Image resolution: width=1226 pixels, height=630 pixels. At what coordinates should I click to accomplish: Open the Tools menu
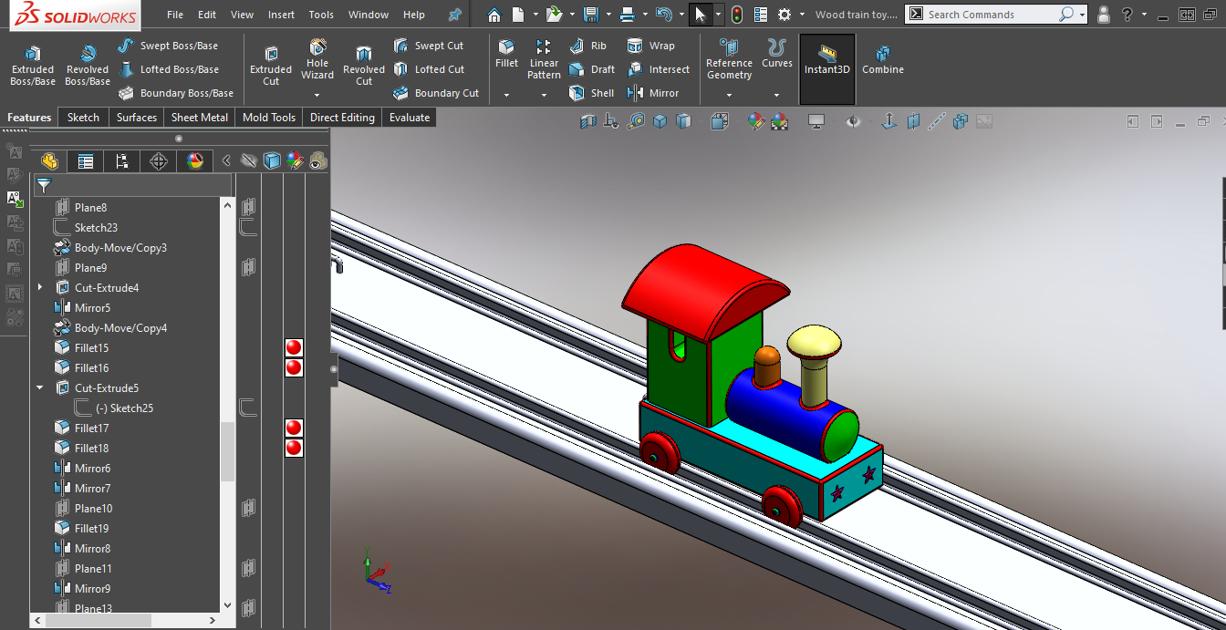tap(321, 15)
